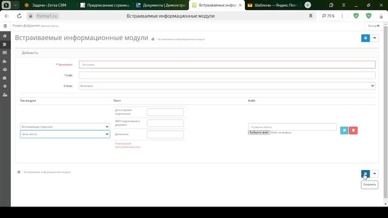Expand the tab list arrow next to the browser logo
This screenshot has width=388, height=218.
pyautogui.click(x=15, y=5)
